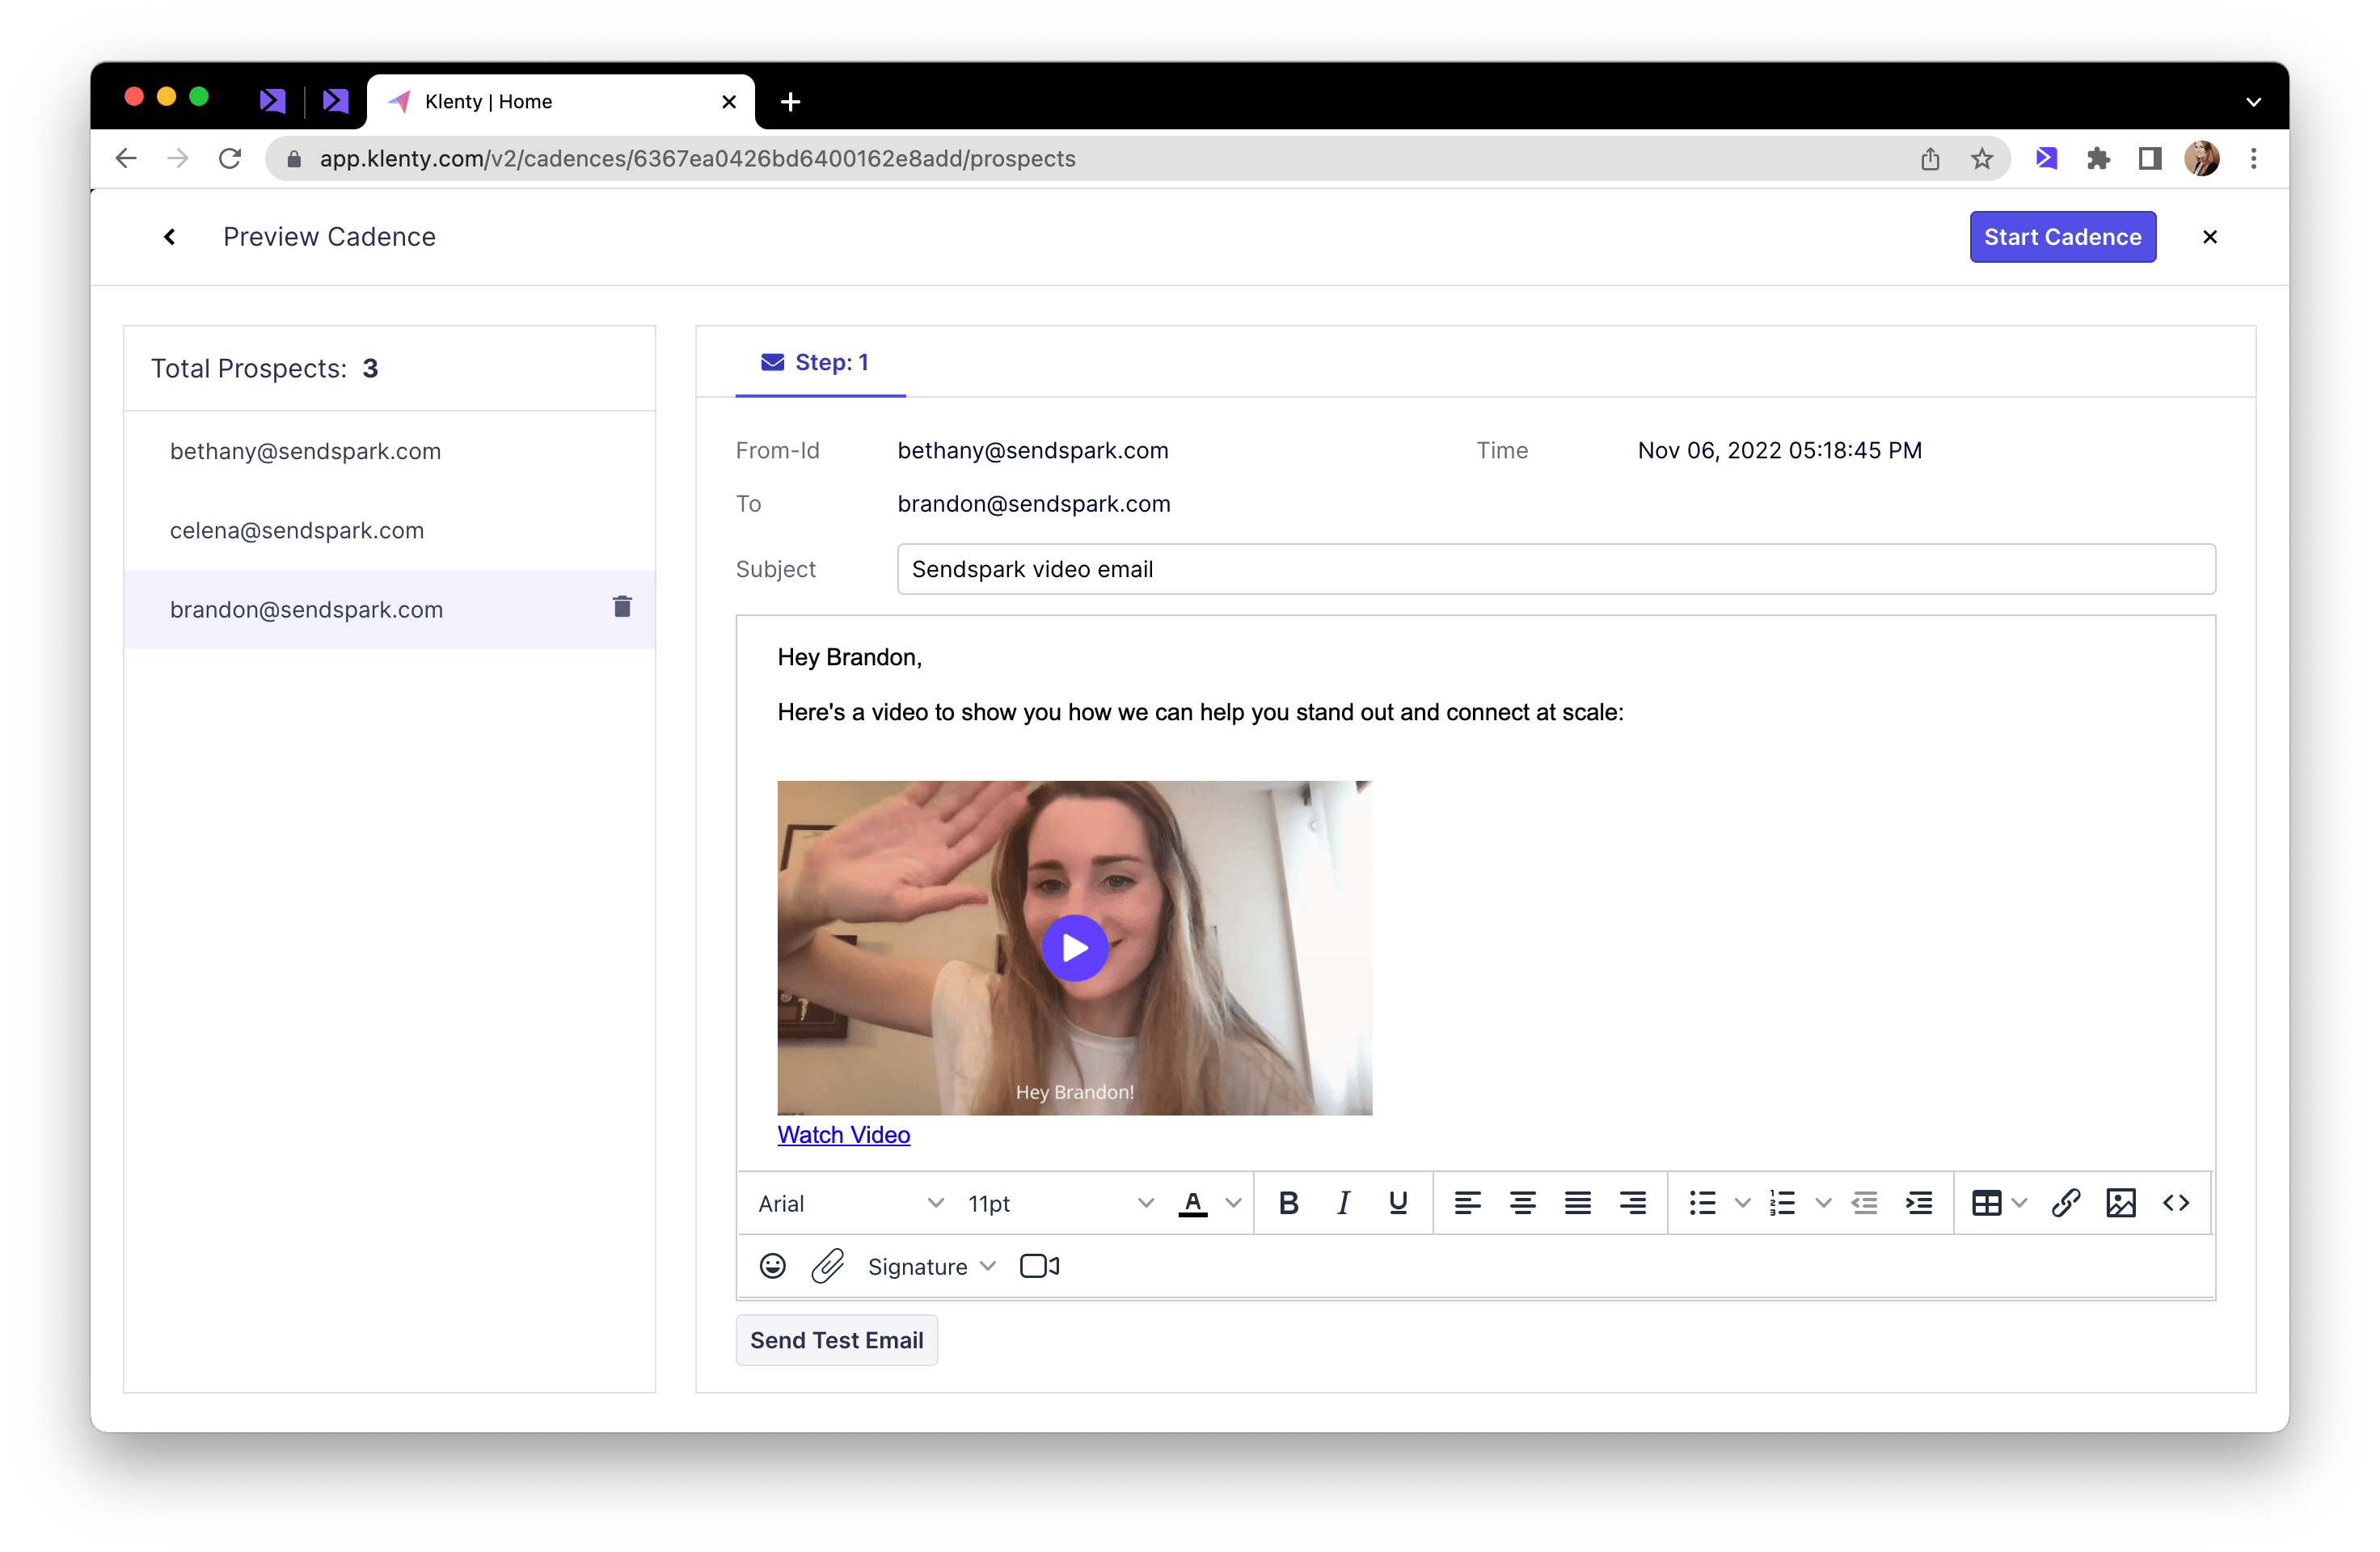Open a new browser tab
The width and height of the screenshot is (2380, 1552).
pyautogui.click(x=790, y=101)
